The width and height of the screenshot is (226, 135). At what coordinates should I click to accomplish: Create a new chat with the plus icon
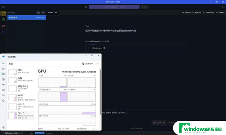(x=43, y=13)
